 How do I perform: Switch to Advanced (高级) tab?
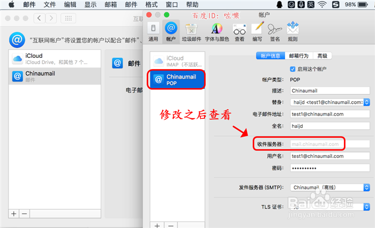pos(322,56)
